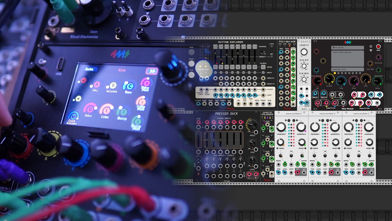Click Rhythm Explorer's round RESET button
Image resolution: width=392 pixels, height=221 pixels.
point(191,64)
